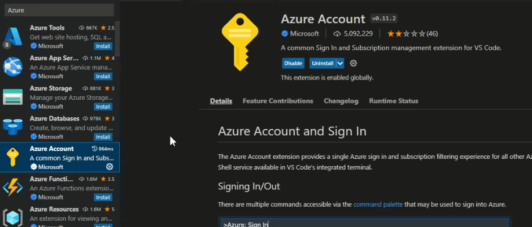The height and width of the screenshot is (227, 532).
Task: Click the '>Azure: Sign In' command box
Action: (x=364, y=223)
